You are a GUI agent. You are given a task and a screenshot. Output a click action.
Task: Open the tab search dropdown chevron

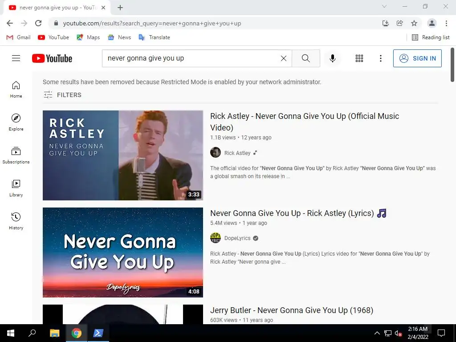coord(384,6)
